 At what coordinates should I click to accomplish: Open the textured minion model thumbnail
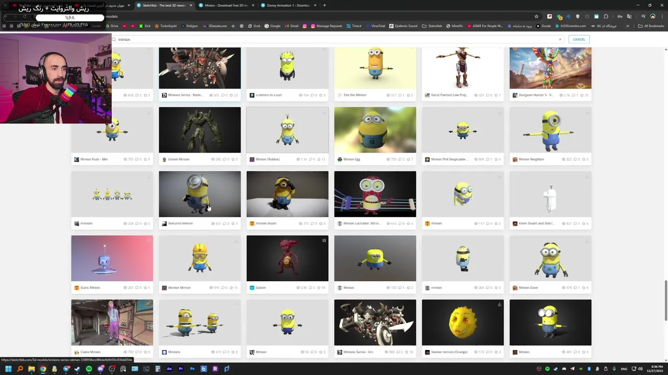click(x=200, y=194)
